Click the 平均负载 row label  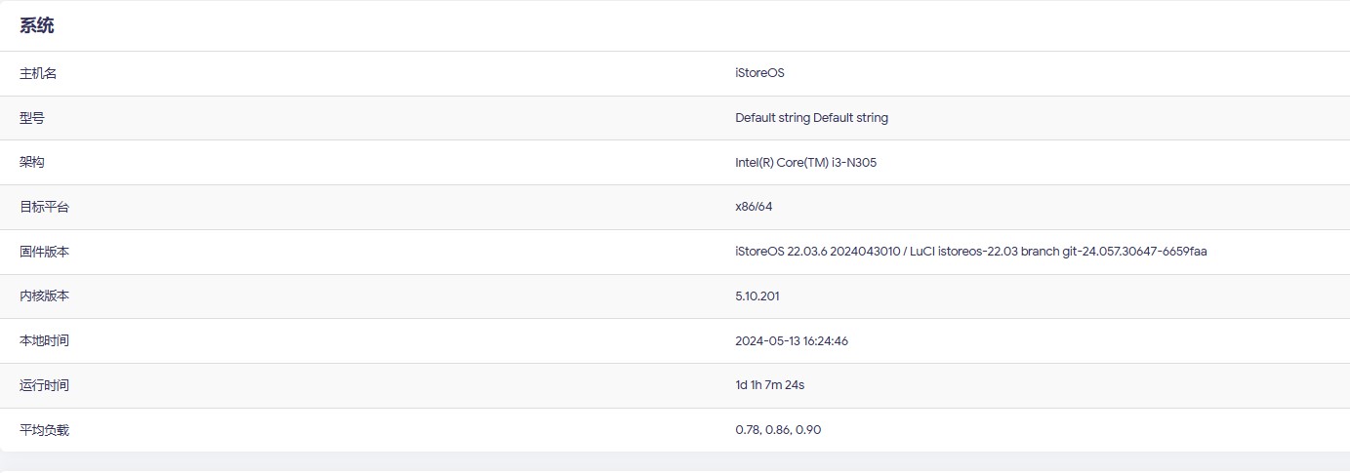click(44, 430)
